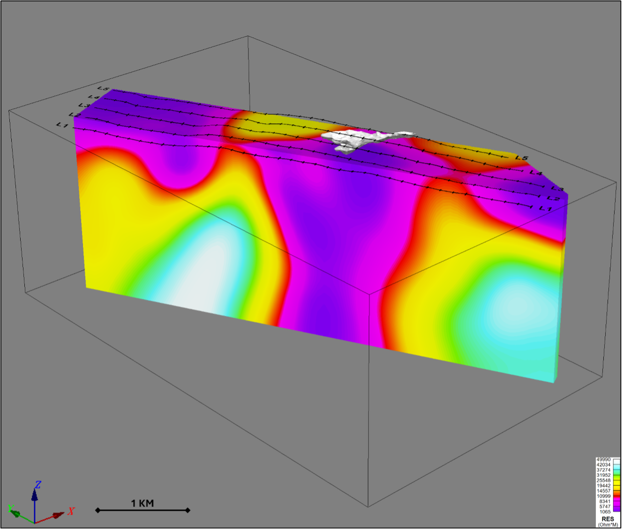This screenshot has width=623, height=530.
Task: Pick the cyan swatch in color legend
Action: [x=616, y=467]
